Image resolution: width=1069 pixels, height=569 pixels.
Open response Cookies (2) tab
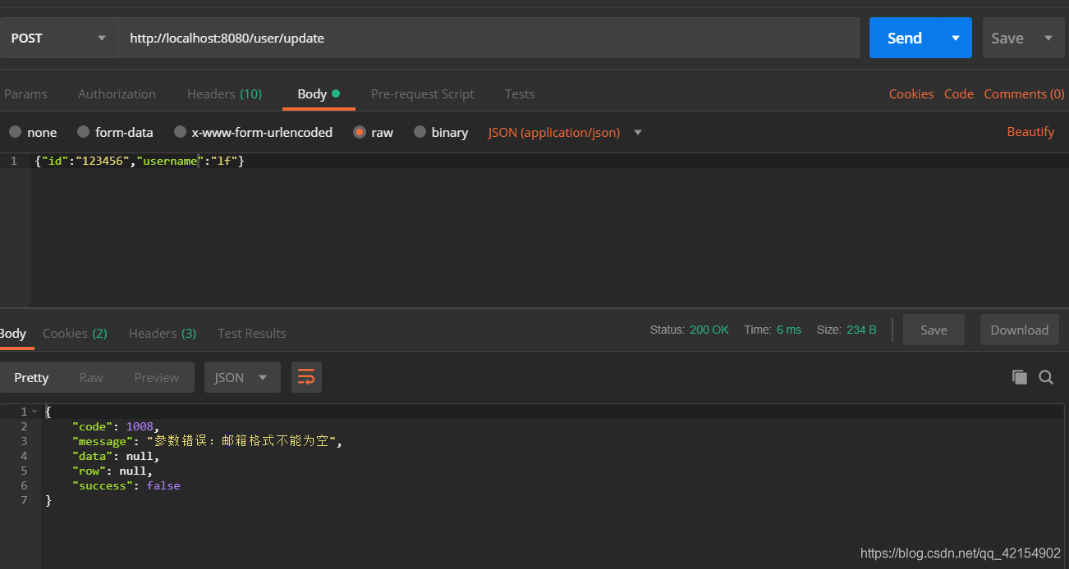75,333
